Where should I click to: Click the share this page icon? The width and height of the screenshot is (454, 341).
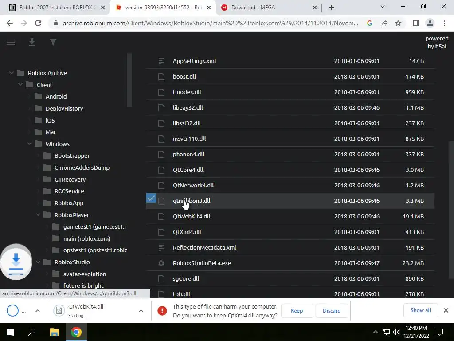(x=384, y=23)
